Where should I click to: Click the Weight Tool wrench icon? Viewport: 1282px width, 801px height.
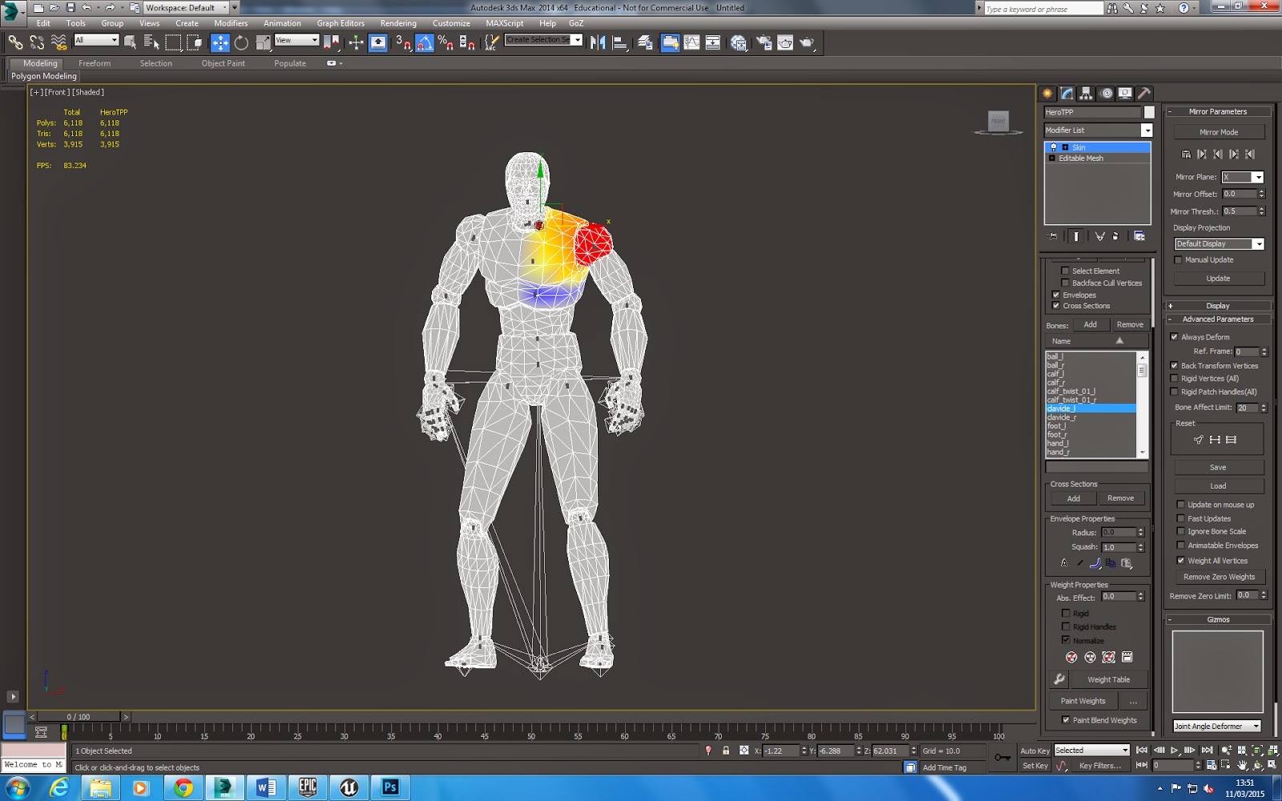(1059, 679)
